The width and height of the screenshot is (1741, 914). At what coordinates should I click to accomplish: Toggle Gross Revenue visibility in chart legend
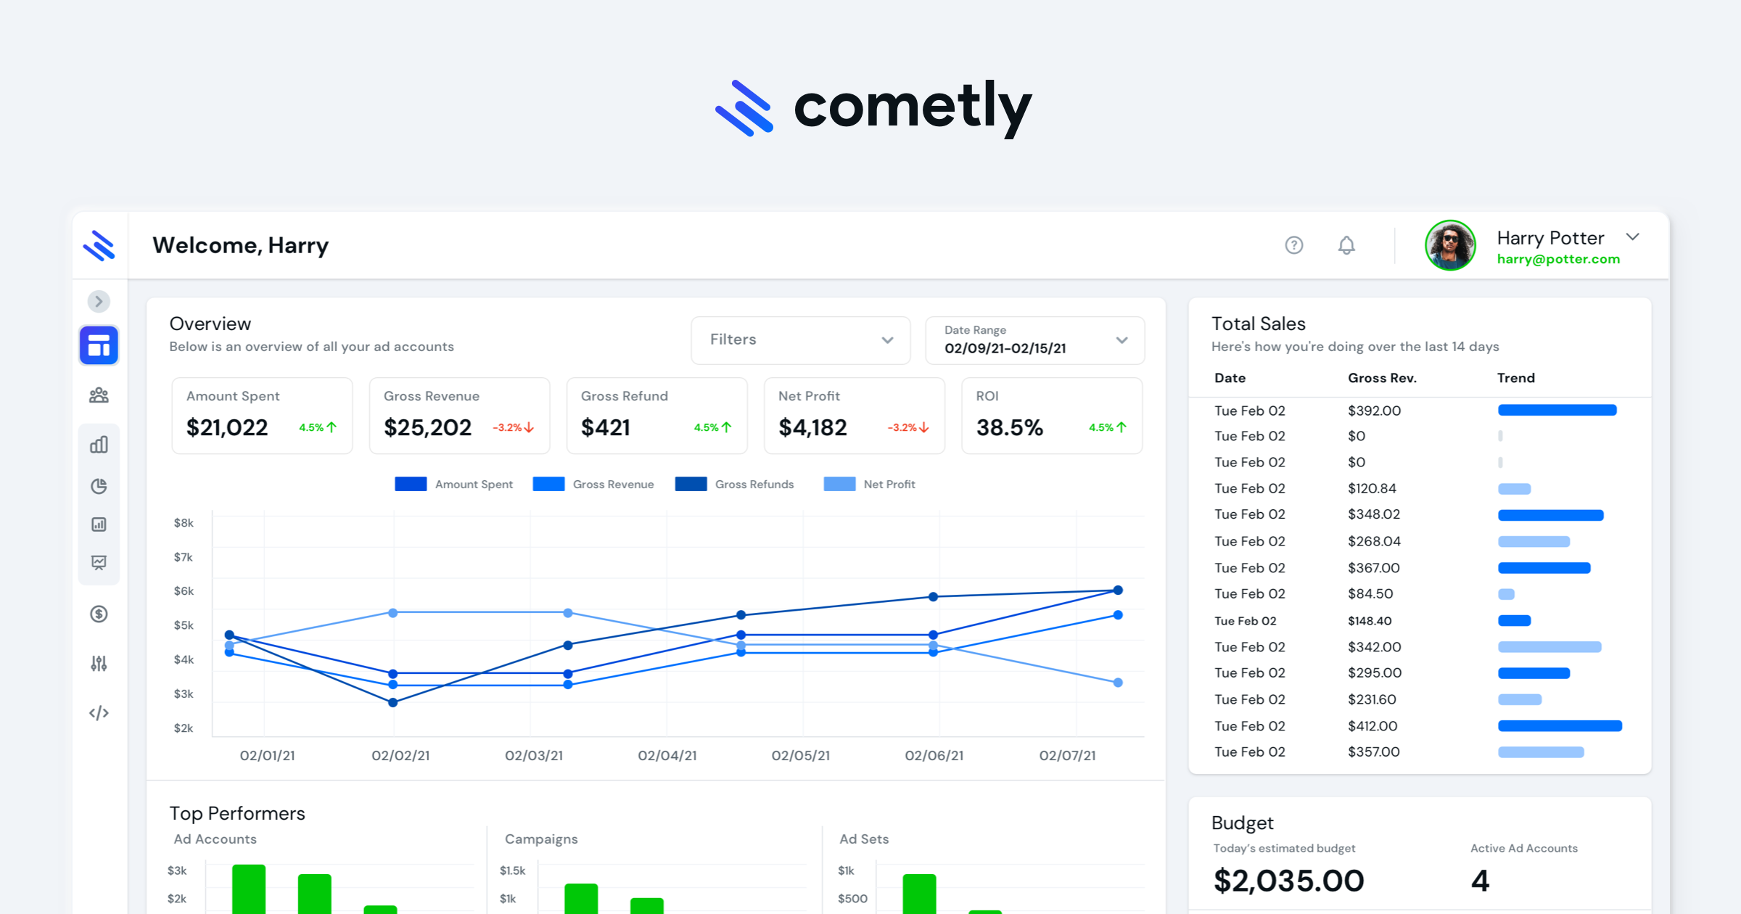click(x=593, y=484)
